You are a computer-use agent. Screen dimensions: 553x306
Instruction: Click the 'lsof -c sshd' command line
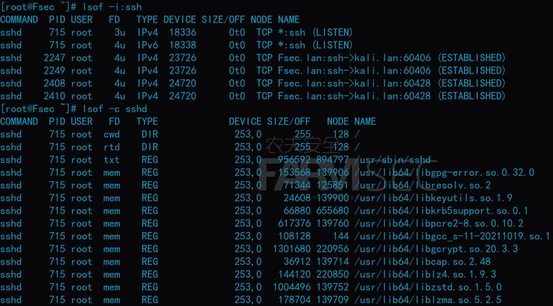tap(115, 109)
